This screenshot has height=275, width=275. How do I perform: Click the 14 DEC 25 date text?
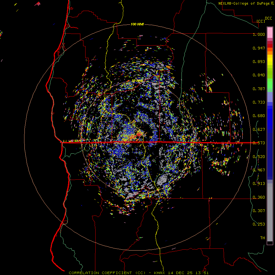[x=180, y=273]
